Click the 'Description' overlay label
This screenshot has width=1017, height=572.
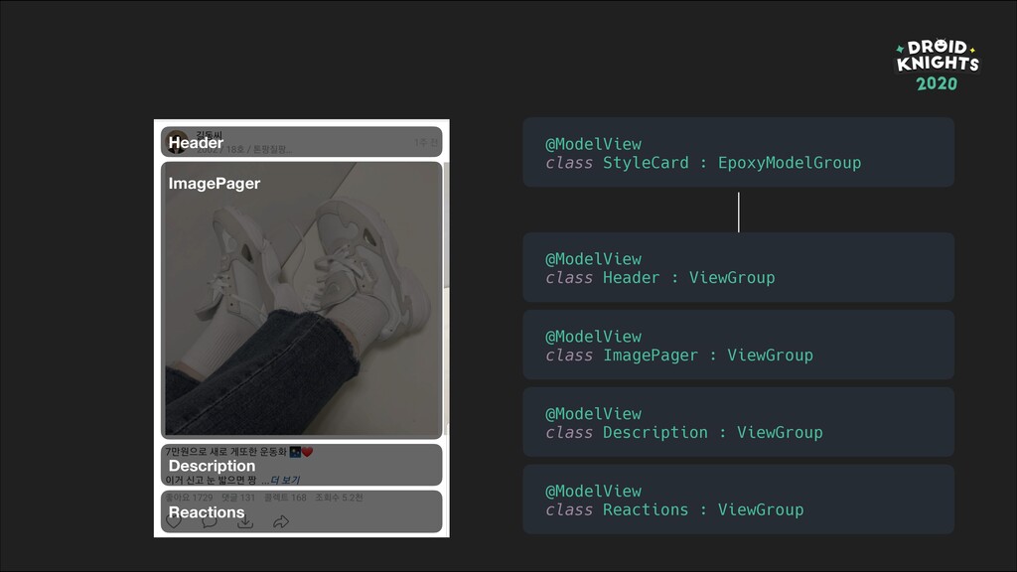pos(212,466)
